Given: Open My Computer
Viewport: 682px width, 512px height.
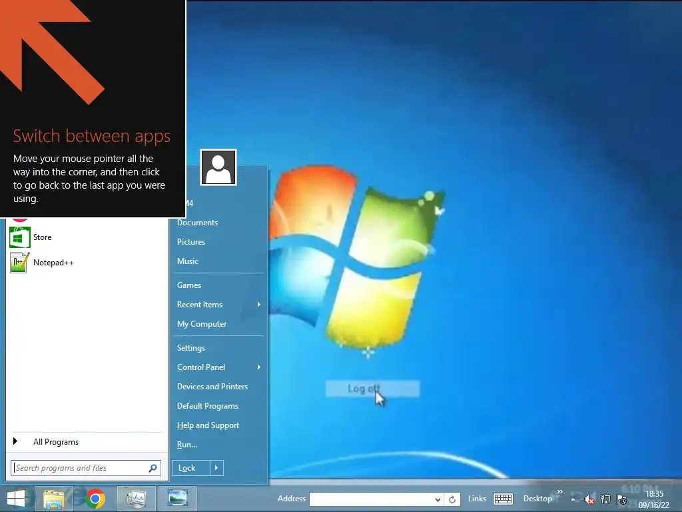Looking at the screenshot, I should click(202, 324).
